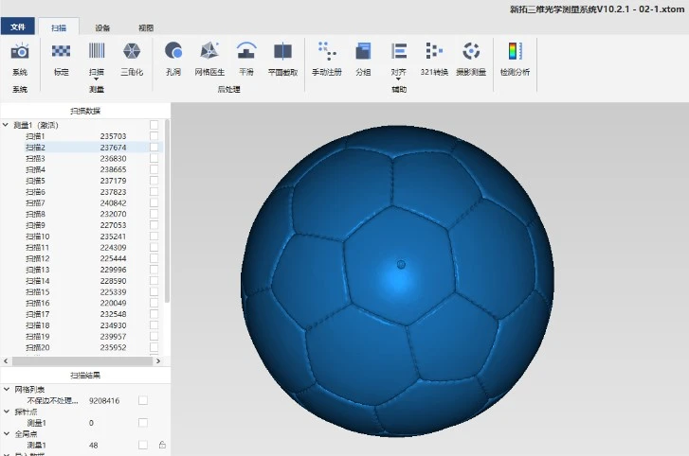Click right arrow of scan list scrollbar
The width and height of the screenshot is (689, 456).
click(x=158, y=361)
